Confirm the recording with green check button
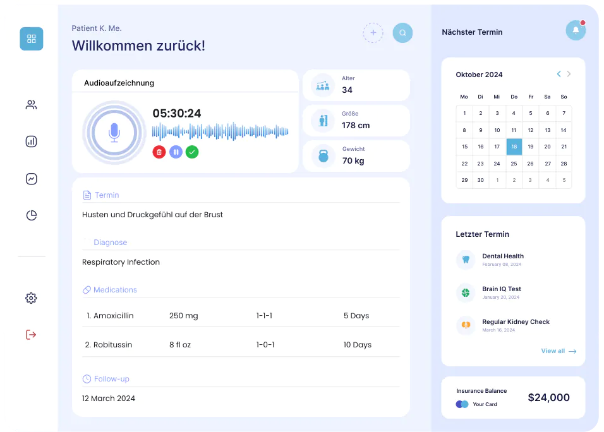 coord(192,152)
